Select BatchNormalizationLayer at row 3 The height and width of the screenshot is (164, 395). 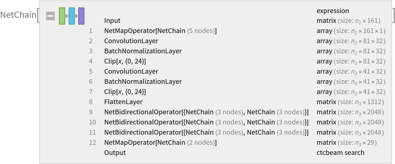pyautogui.click(x=143, y=51)
